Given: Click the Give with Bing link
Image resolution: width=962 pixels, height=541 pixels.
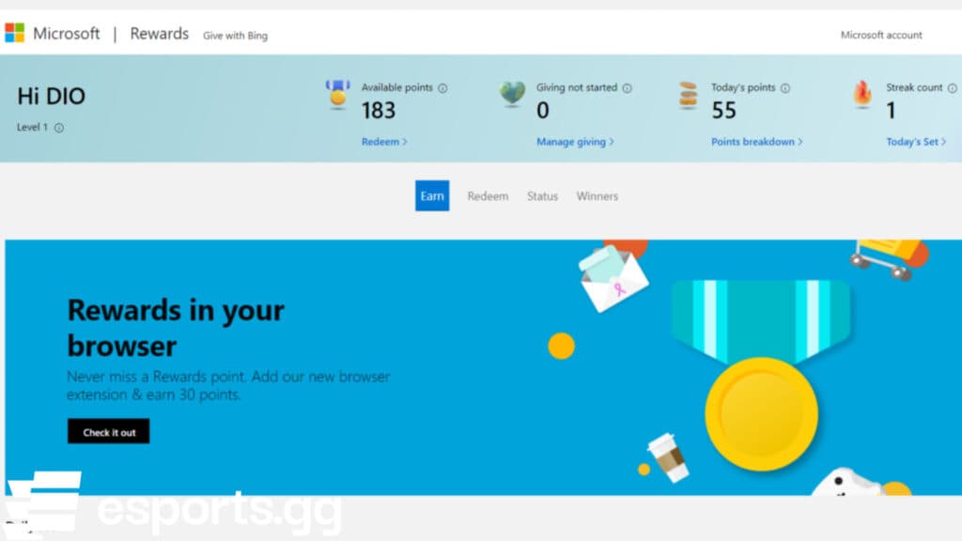Looking at the screenshot, I should click(235, 35).
